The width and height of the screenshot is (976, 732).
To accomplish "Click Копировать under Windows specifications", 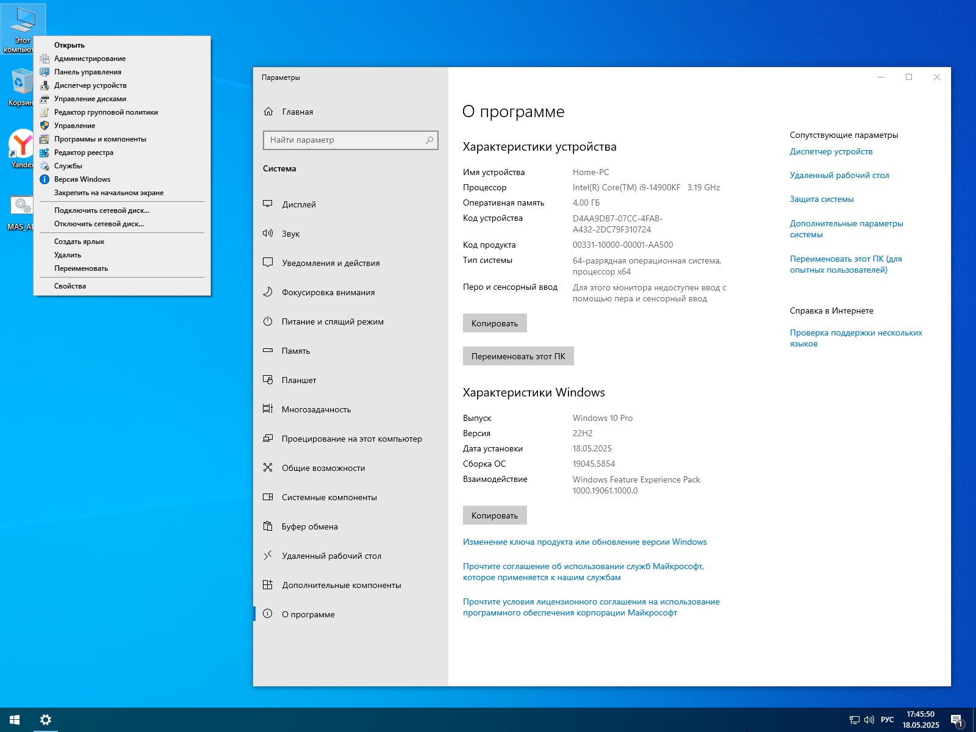I will pos(495,515).
